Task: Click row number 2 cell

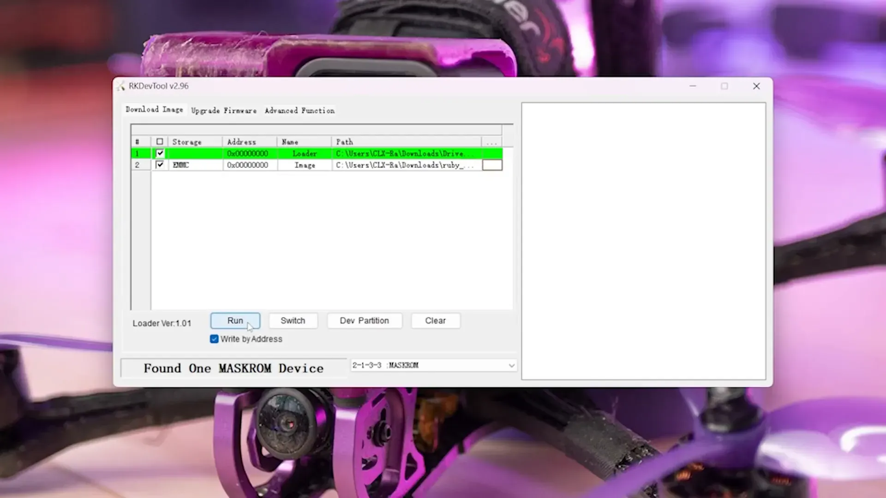Action: [141, 165]
